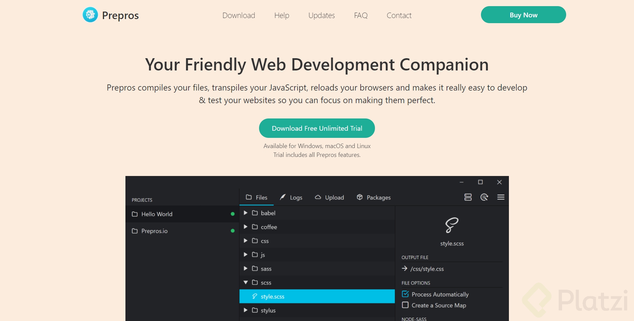
Task: Select the Prepros.io project in the sidebar
Action: click(154, 231)
